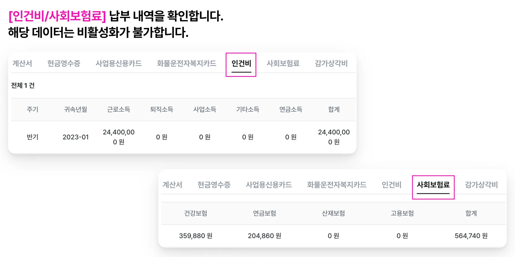Open the 인건비 tab in lower panel

pyautogui.click(x=391, y=185)
